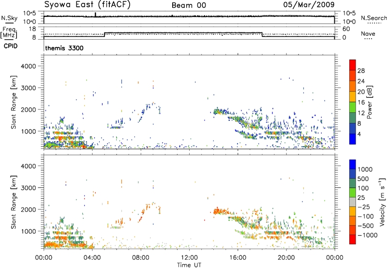Click the '16:00' time axis label
The height and width of the screenshot is (268, 387).
click(x=238, y=258)
